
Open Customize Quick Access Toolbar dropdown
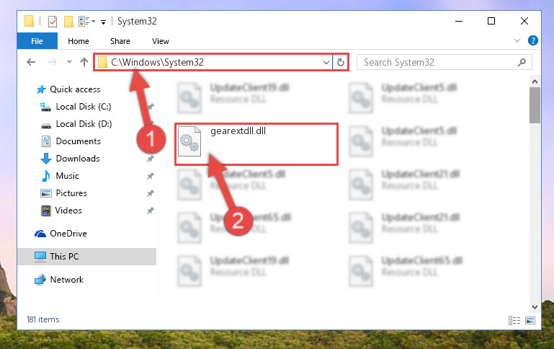coord(103,22)
